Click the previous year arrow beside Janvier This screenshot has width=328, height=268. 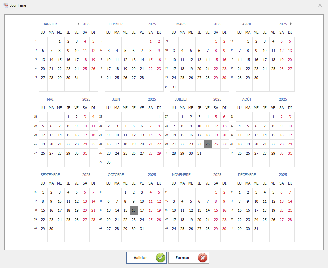click(x=78, y=24)
